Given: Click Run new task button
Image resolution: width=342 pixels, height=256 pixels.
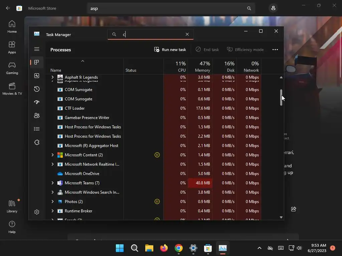Looking at the screenshot, I should tap(170, 50).
